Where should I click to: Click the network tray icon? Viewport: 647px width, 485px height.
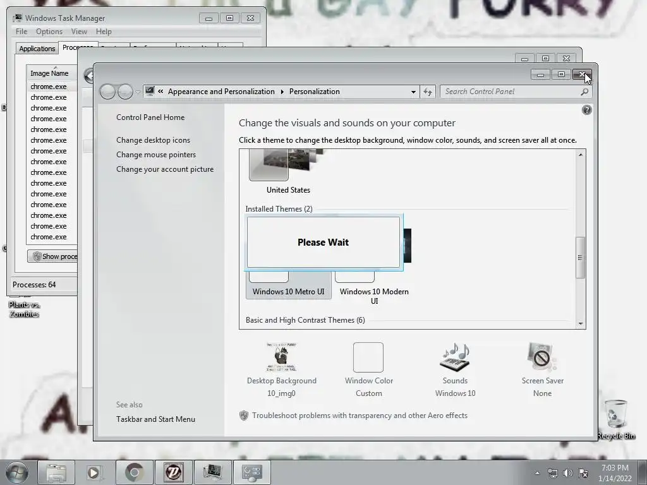point(552,473)
